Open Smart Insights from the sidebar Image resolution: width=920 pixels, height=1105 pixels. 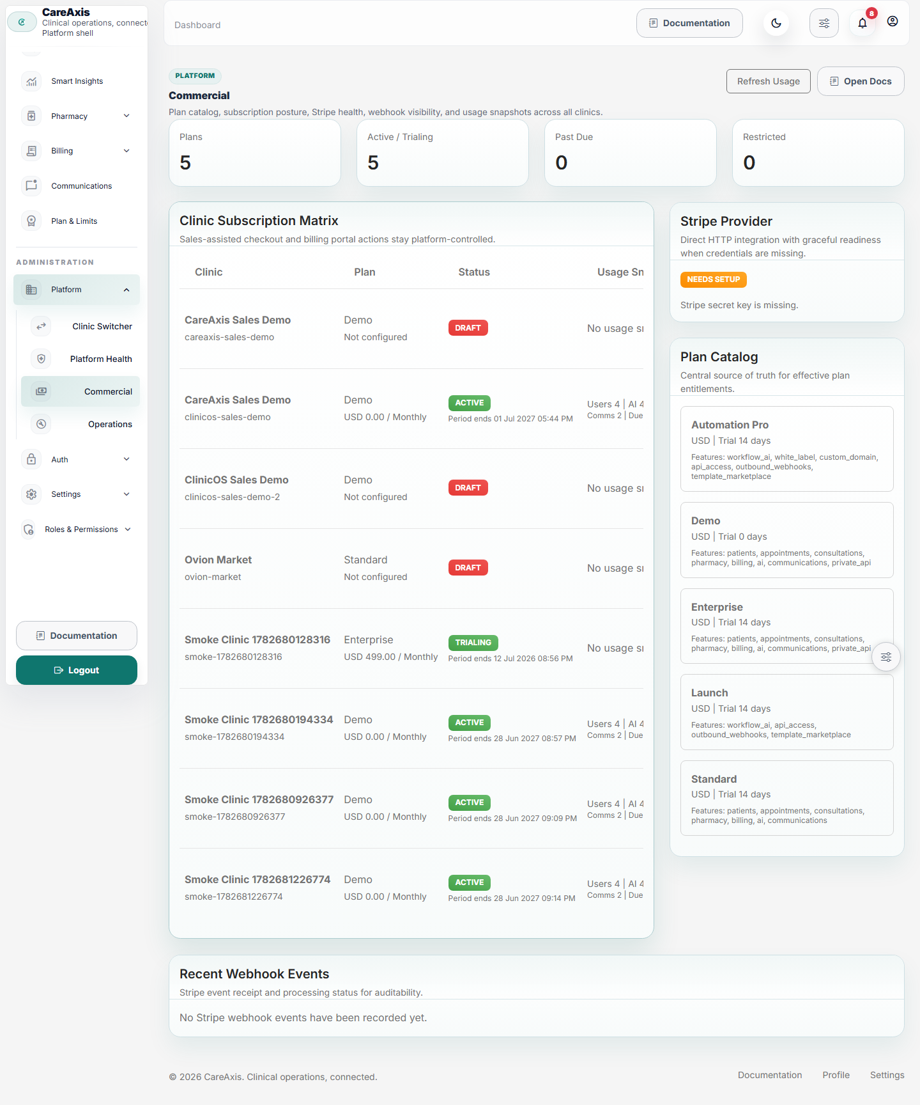click(x=77, y=81)
